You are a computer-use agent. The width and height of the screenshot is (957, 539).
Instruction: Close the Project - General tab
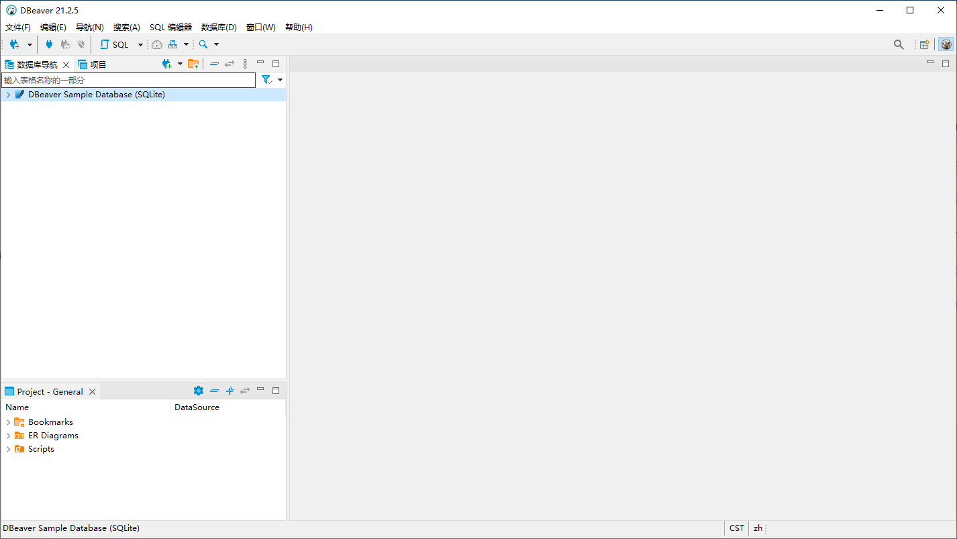click(x=93, y=392)
